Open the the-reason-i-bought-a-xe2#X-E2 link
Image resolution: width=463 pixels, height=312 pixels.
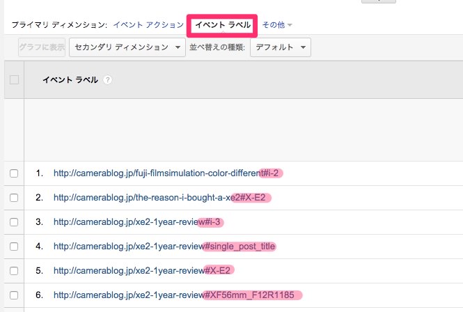pos(159,198)
